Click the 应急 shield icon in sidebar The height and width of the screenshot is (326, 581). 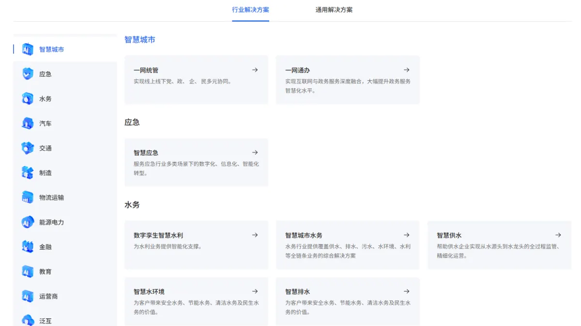28,74
